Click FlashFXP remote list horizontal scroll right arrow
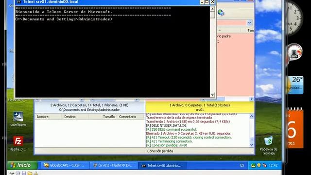 (x=252, y=99)
